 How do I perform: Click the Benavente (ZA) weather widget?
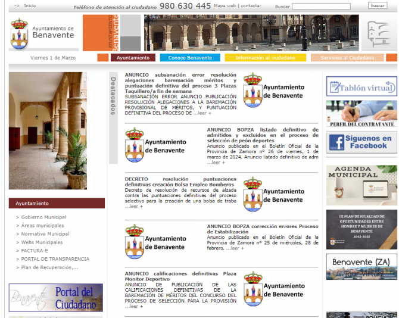(361, 267)
